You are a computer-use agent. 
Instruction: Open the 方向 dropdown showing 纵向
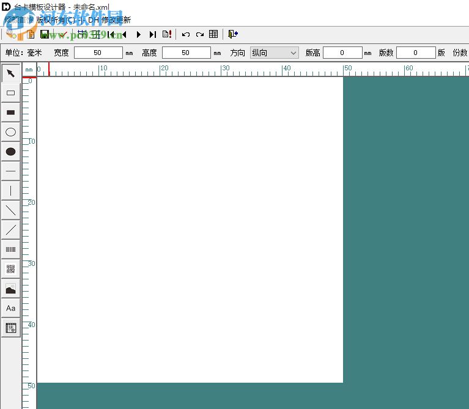pos(275,53)
